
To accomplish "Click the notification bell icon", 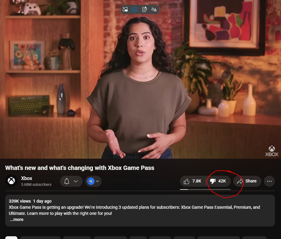I will coord(67,181).
